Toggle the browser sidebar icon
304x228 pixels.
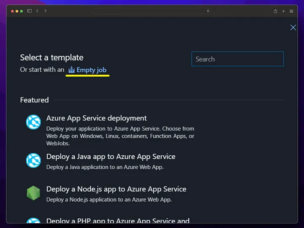[x=30, y=11]
